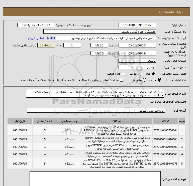This screenshot has width=193, height=186.
Task: Click the نام کالا column header
Action: point(117,121)
